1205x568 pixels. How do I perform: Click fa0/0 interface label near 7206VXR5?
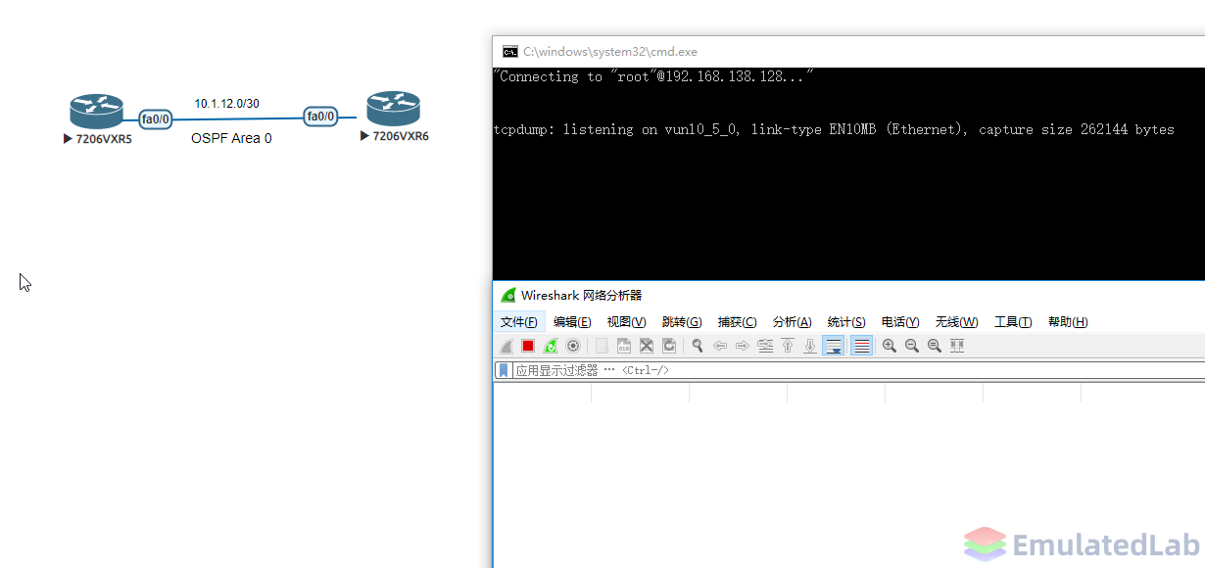coord(156,119)
